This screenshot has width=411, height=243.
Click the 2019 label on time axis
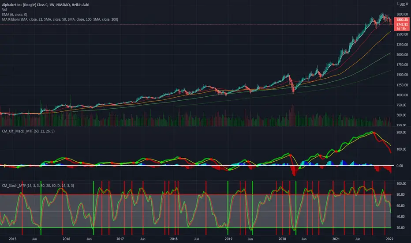coord(228,239)
